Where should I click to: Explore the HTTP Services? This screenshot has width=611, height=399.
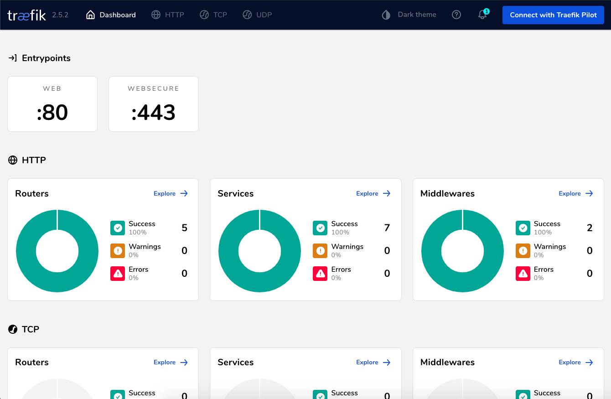coord(373,193)
